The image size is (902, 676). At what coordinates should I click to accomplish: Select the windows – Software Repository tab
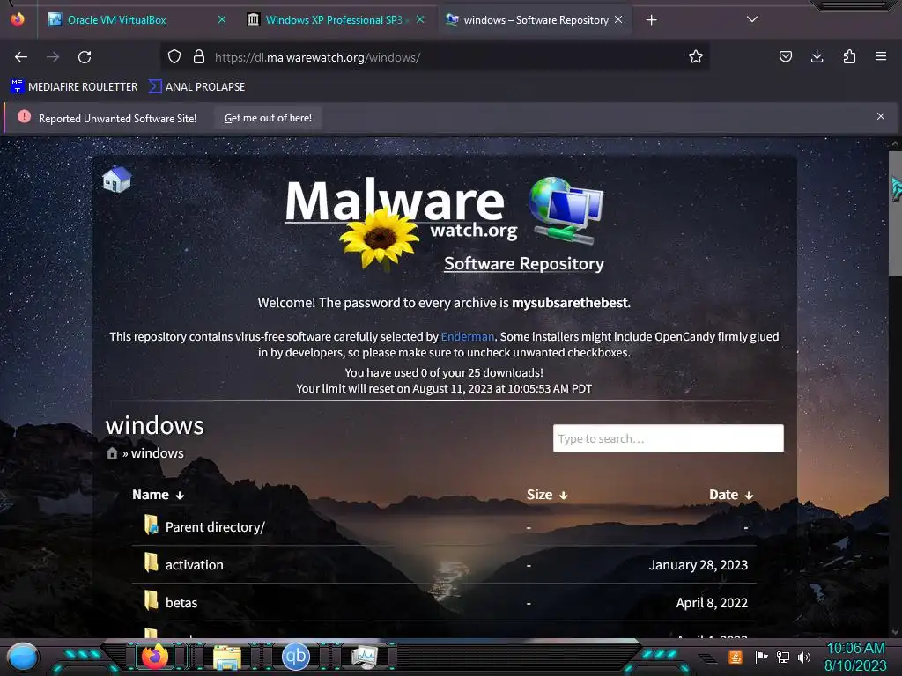point(535,20)
